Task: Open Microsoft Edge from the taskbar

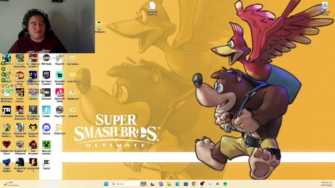Action: 177,184
